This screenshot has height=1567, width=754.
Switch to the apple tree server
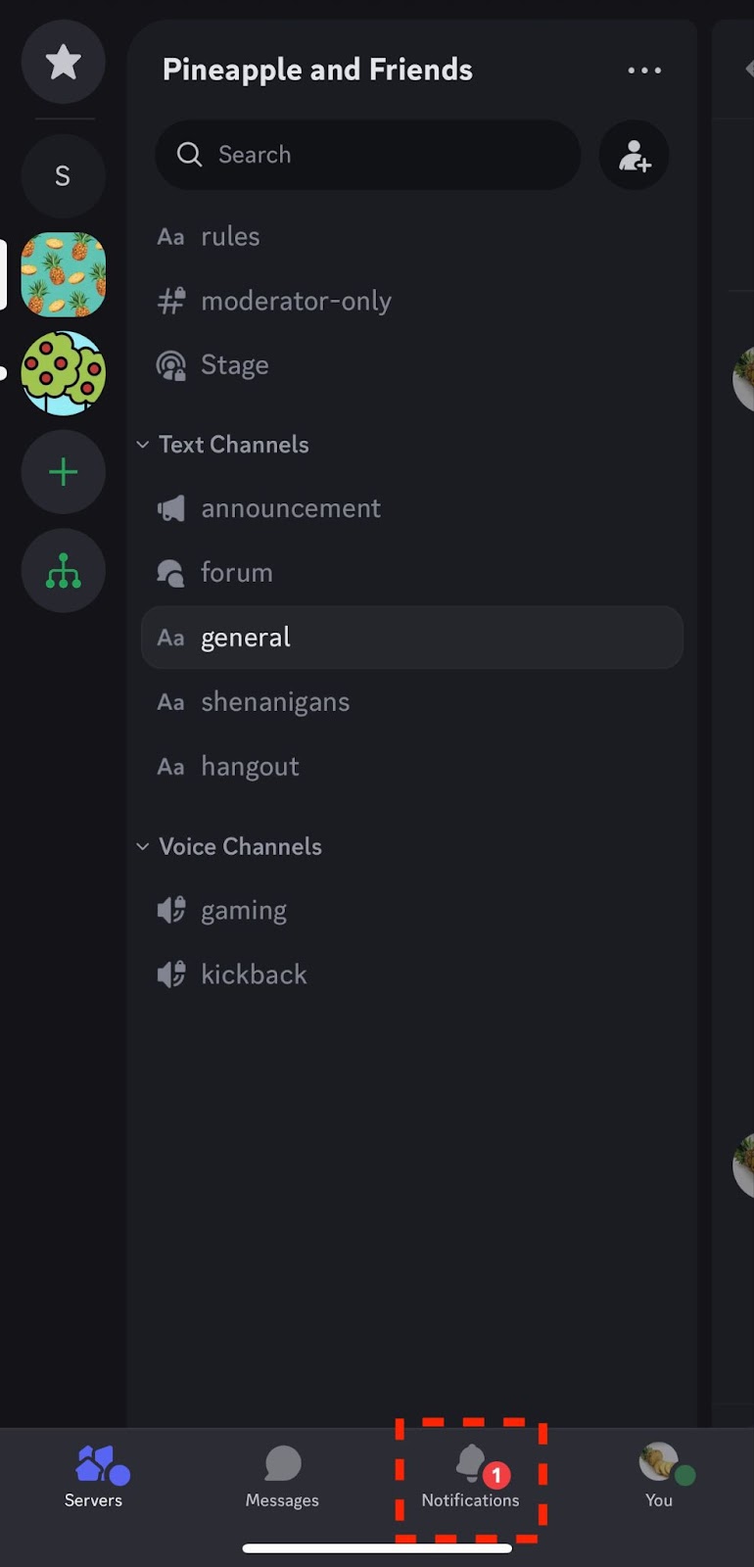64,373
